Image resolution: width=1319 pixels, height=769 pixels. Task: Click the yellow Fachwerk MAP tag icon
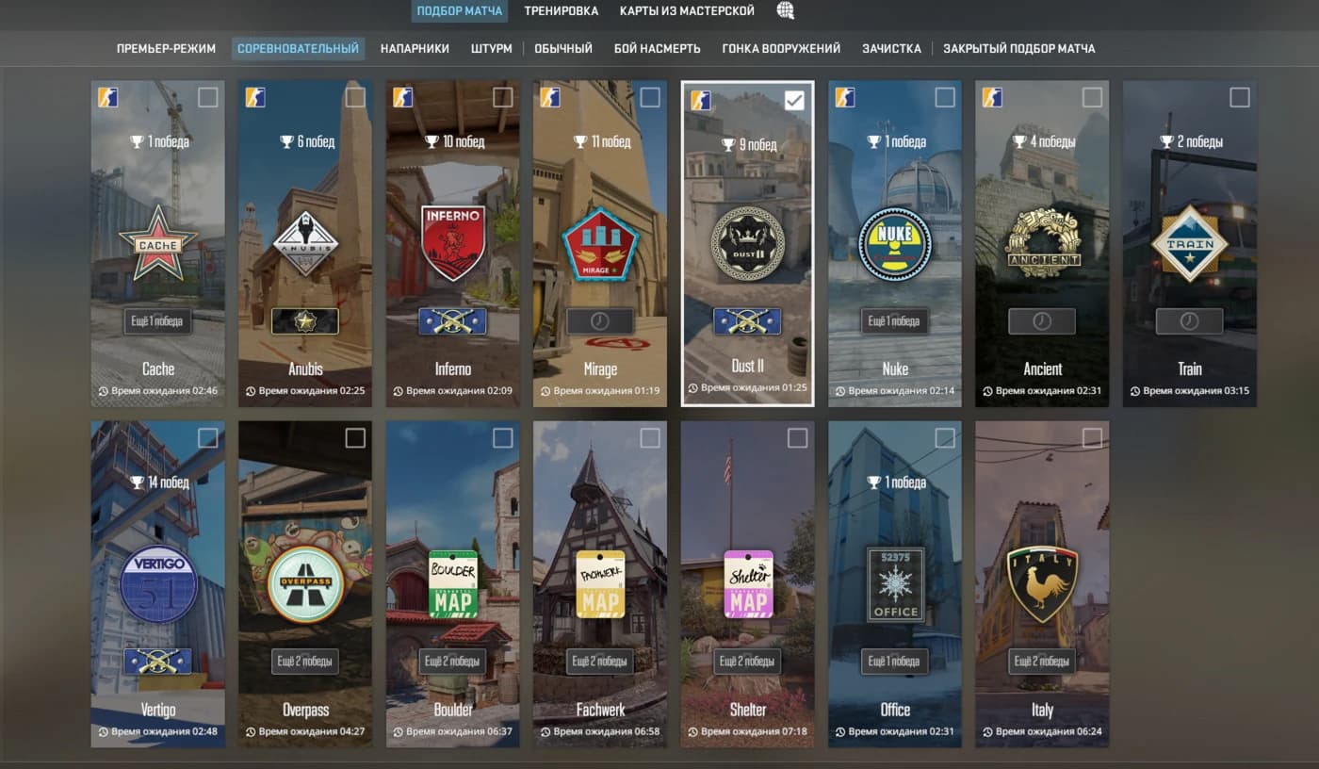[x=600, y=584]
